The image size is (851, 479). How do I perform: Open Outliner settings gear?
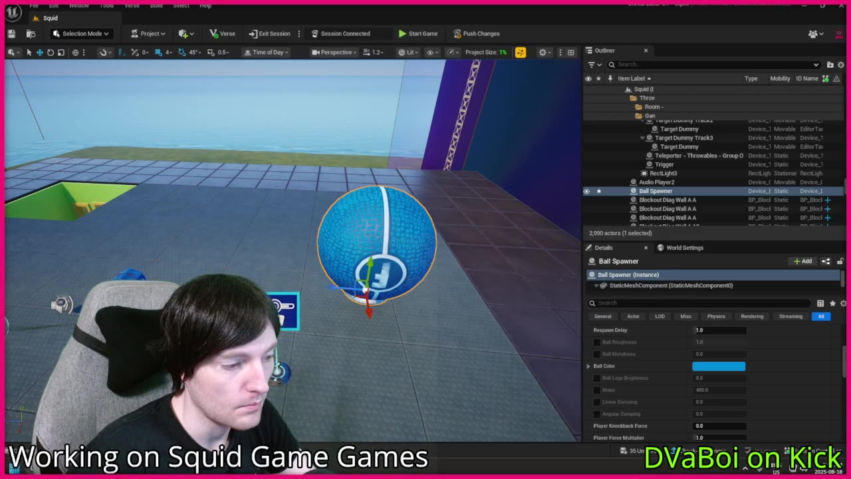click(x=840, y=65)
